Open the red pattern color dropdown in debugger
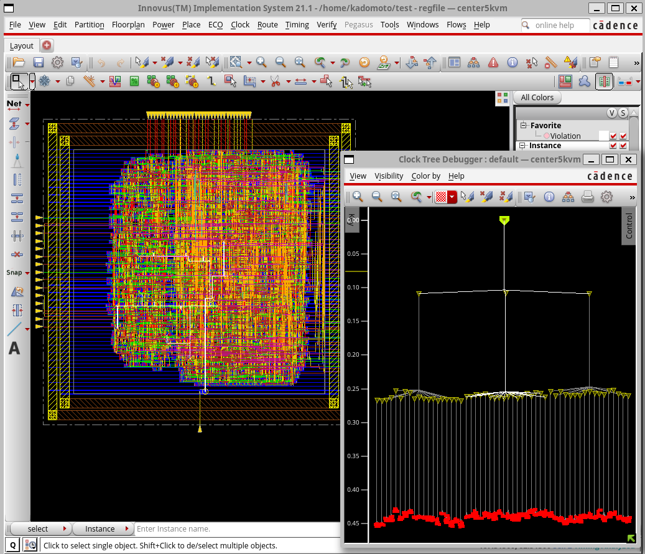The width and height of the screenshot is (645, 554). [x=452, y=197]
